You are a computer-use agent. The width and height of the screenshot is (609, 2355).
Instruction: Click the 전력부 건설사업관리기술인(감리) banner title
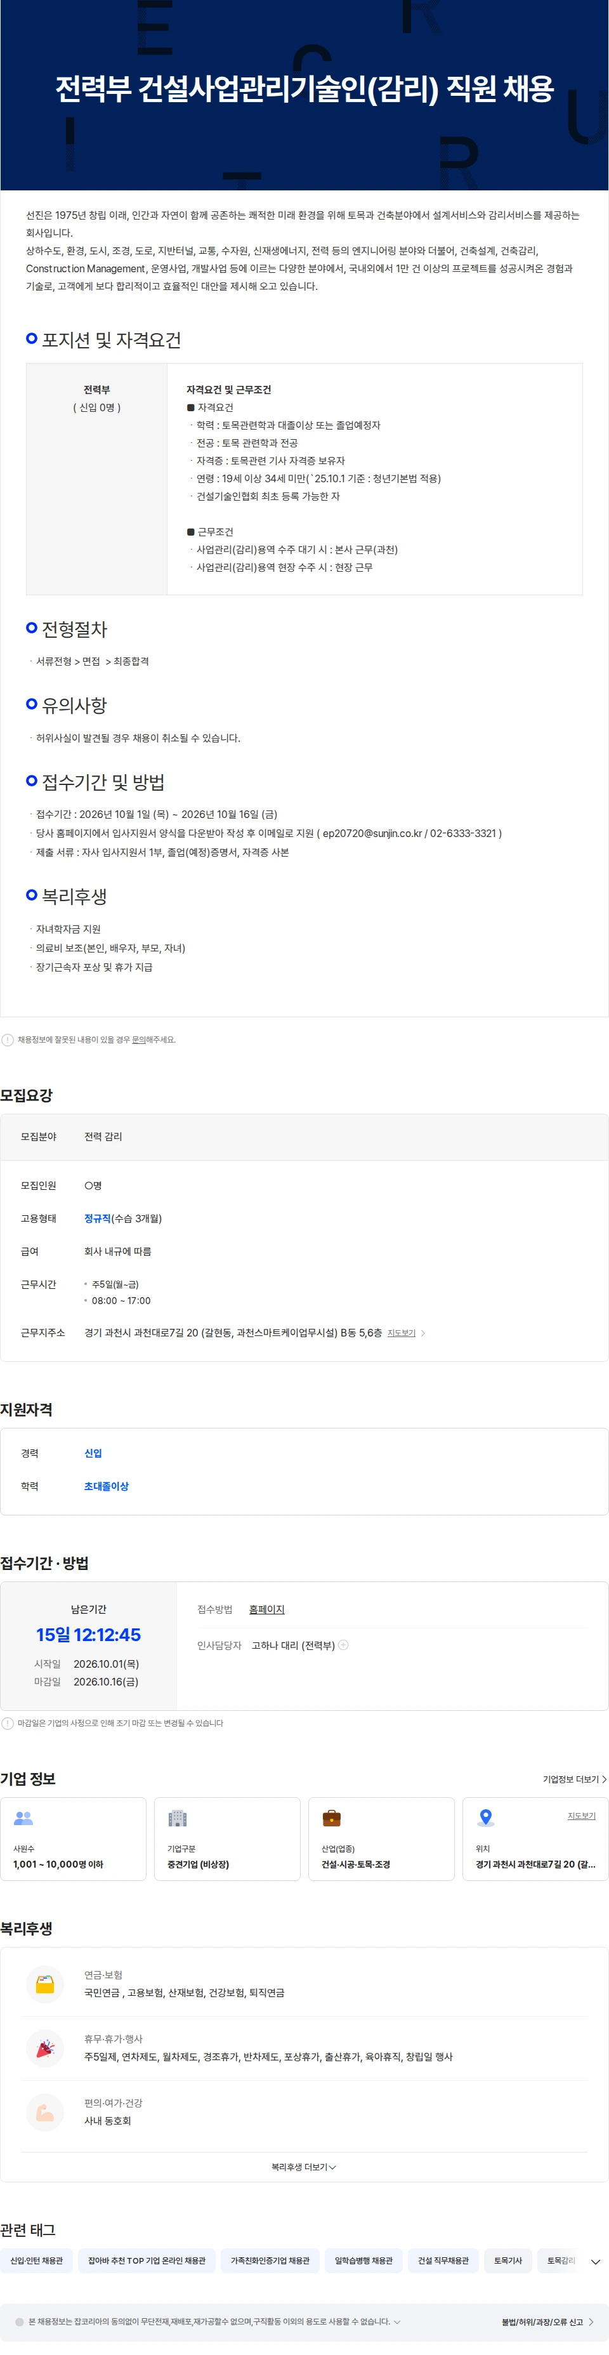[x=304, y=89]
